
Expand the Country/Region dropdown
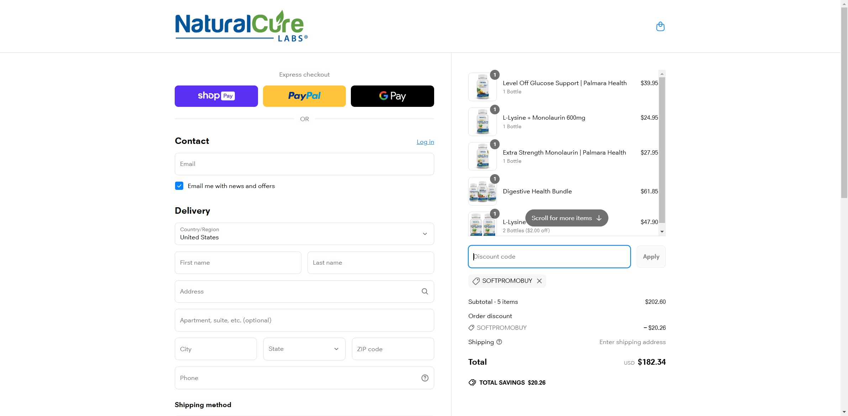point(304,234)
